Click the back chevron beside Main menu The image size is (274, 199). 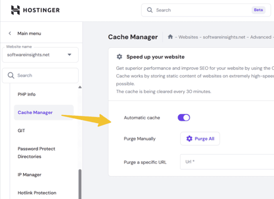click(10, 33)
